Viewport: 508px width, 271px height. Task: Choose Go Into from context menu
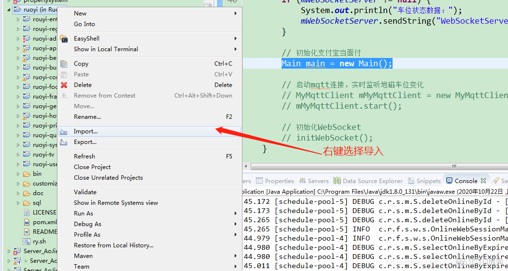[149, 24]
